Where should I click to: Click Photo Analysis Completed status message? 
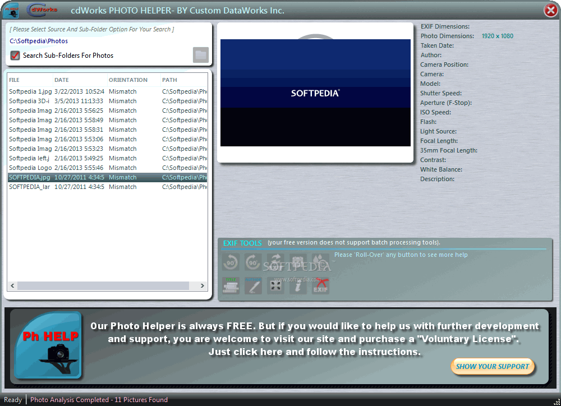(x=99, y=400)
